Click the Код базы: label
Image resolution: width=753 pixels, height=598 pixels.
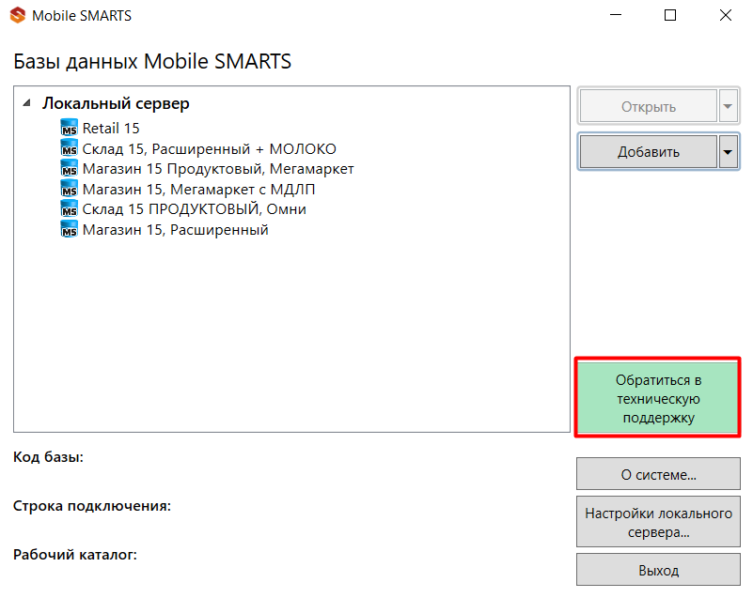[48, 457]
